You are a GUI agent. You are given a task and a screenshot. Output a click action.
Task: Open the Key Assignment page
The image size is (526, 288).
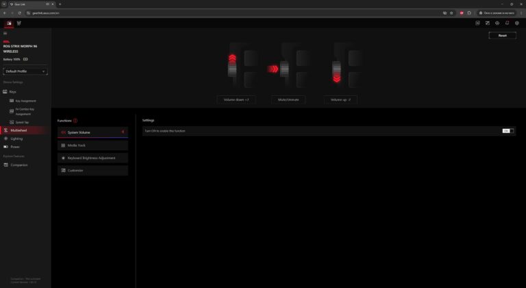[25, 101]
